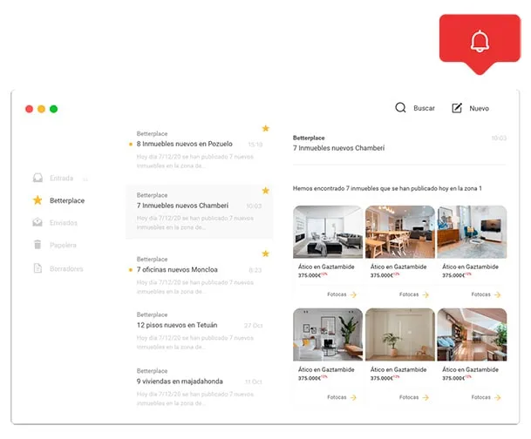Open the Betterplace folder
Screen dimensions: 531x439
pyautogui.click(x=67, y=200)
